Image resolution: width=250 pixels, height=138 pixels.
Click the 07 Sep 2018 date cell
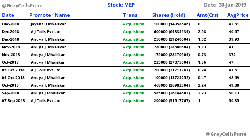coord(13,101)
